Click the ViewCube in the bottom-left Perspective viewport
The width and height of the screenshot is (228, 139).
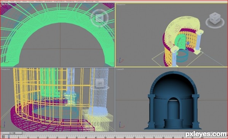tap(100, 83)
